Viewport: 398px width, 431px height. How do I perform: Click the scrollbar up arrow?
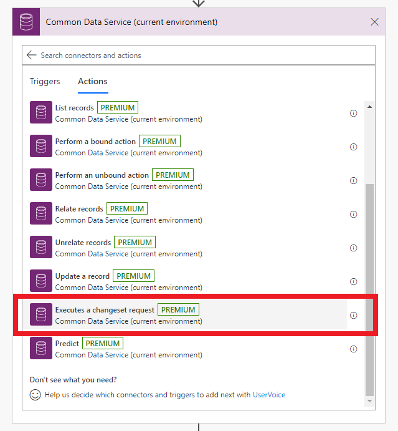click(369, 107)
